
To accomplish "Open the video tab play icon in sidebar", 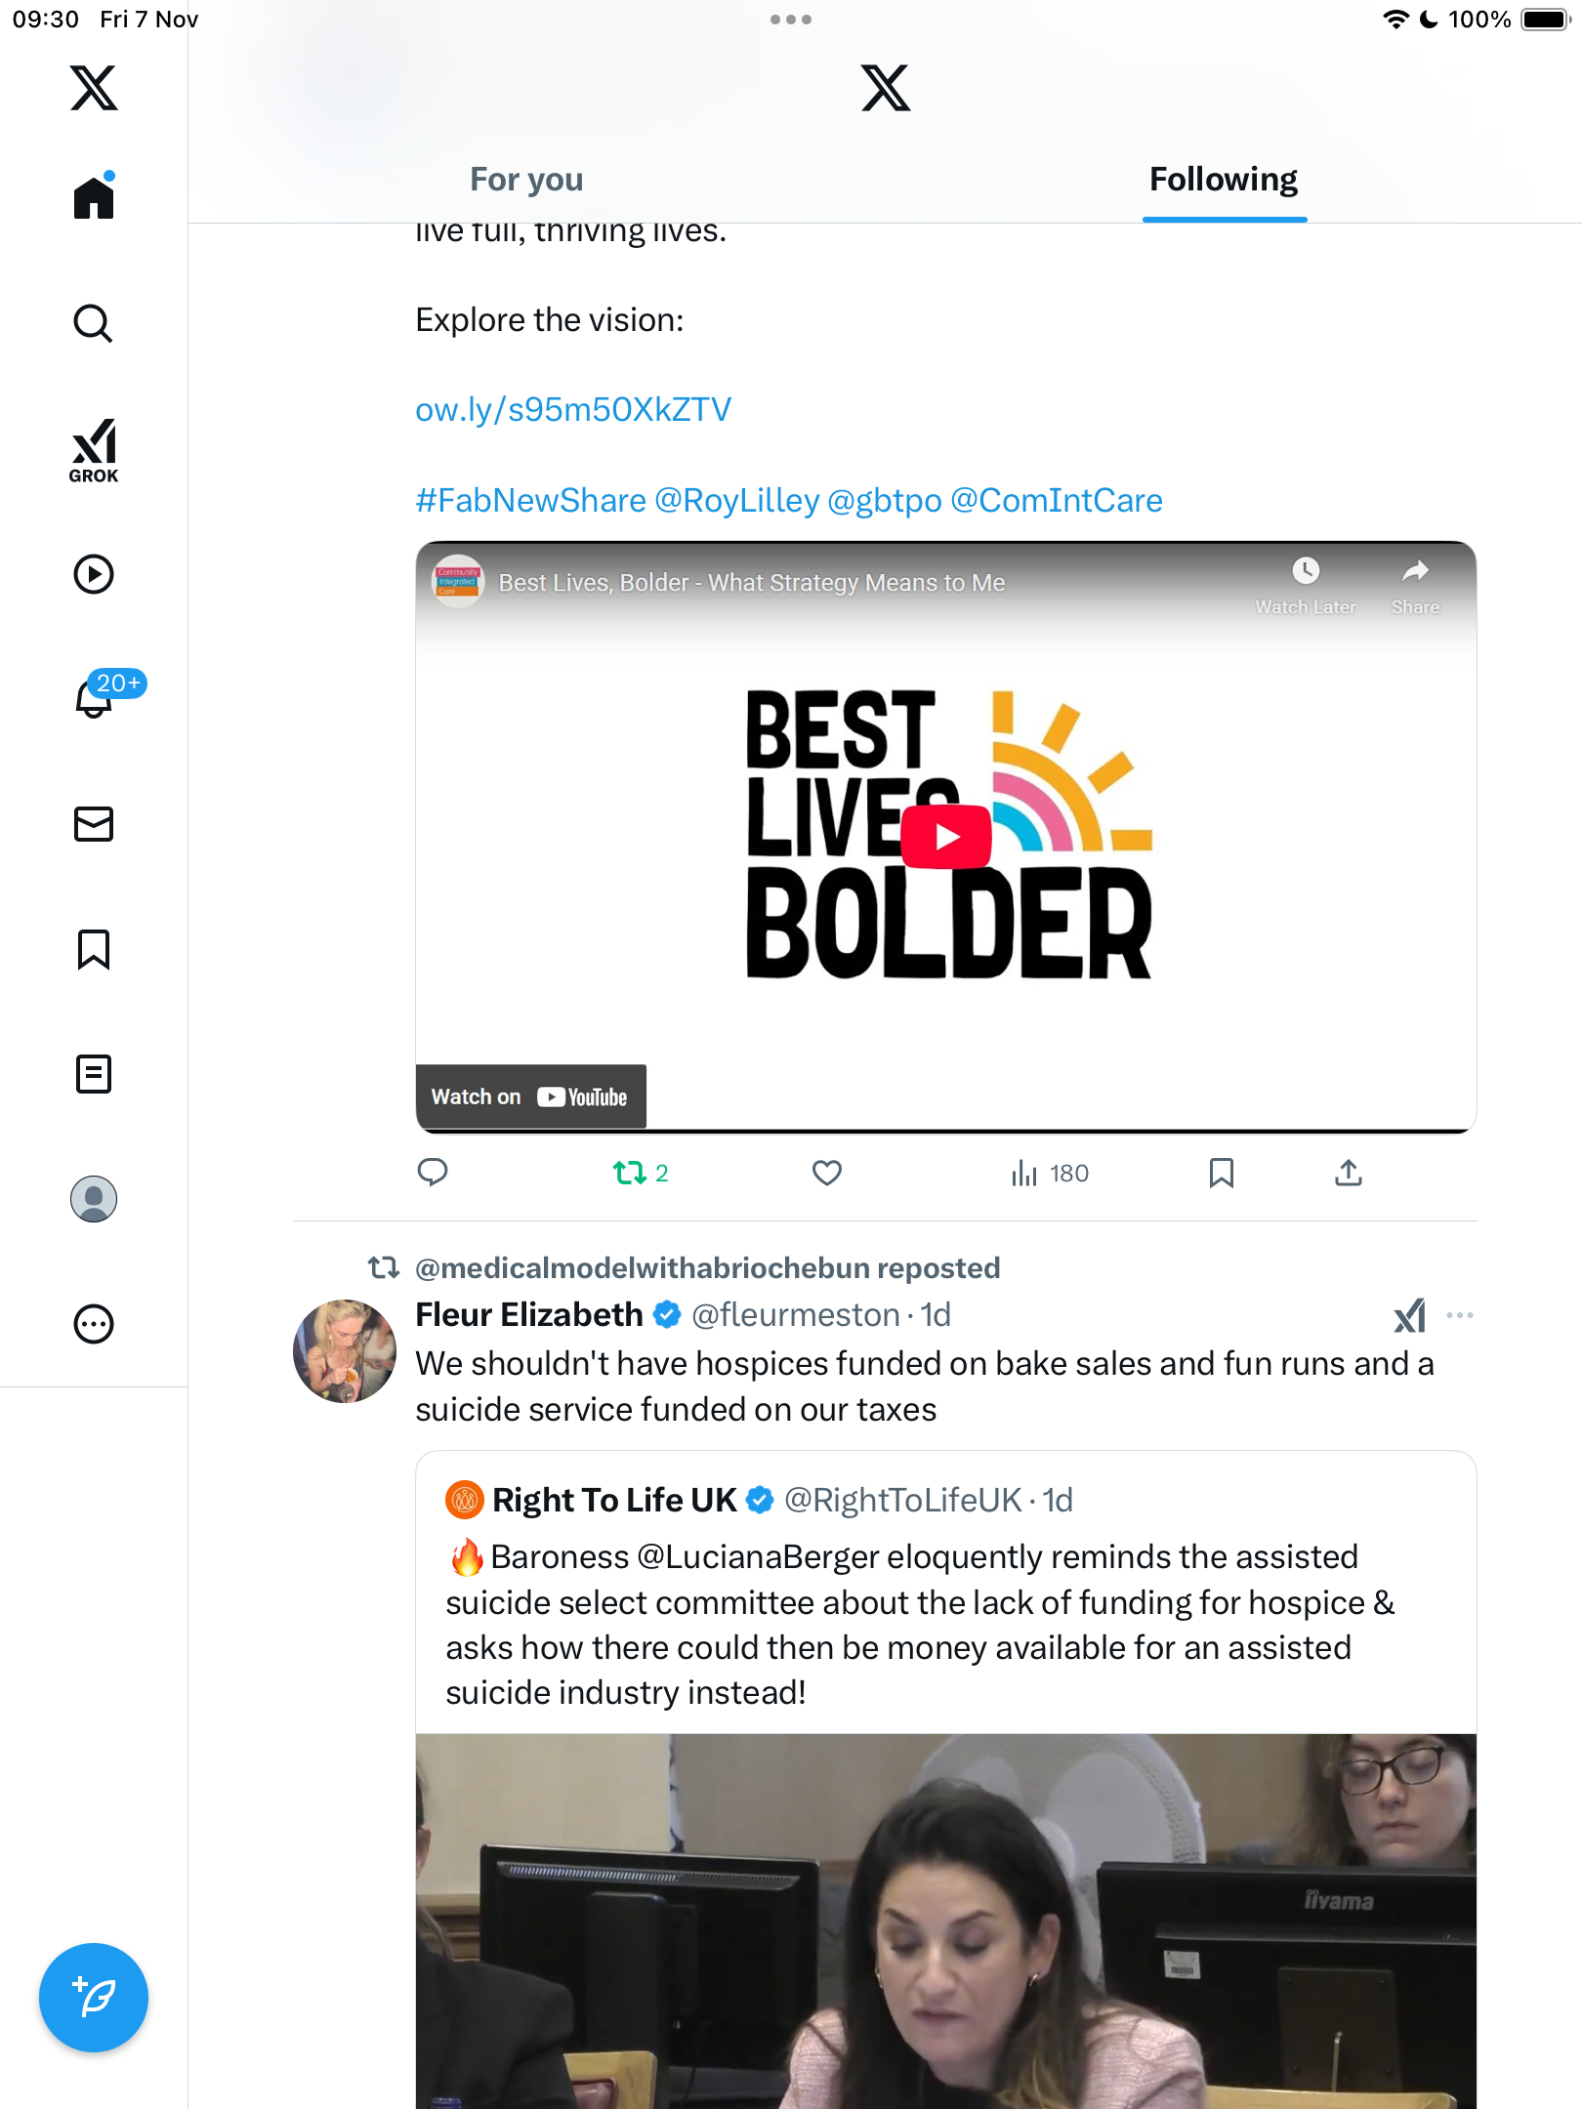I will click(x=94, y=574).
